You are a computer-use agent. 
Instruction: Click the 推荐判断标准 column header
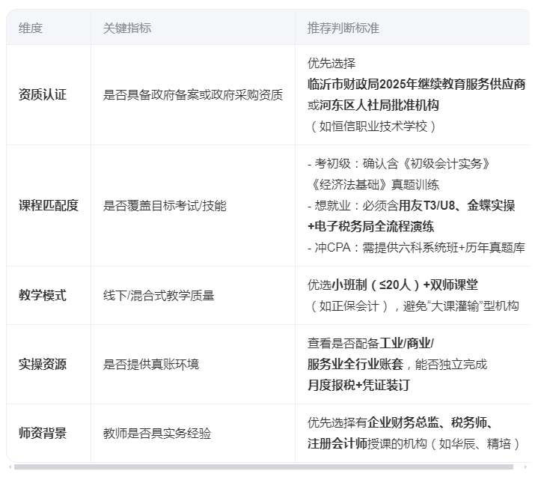[x=343, y=28]
